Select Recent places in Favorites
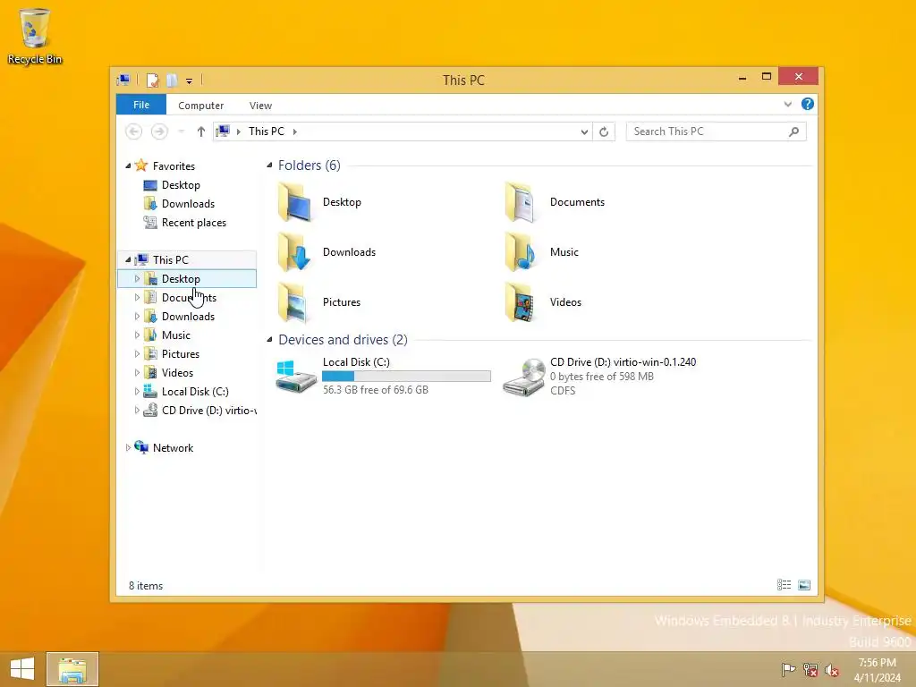 194,223
